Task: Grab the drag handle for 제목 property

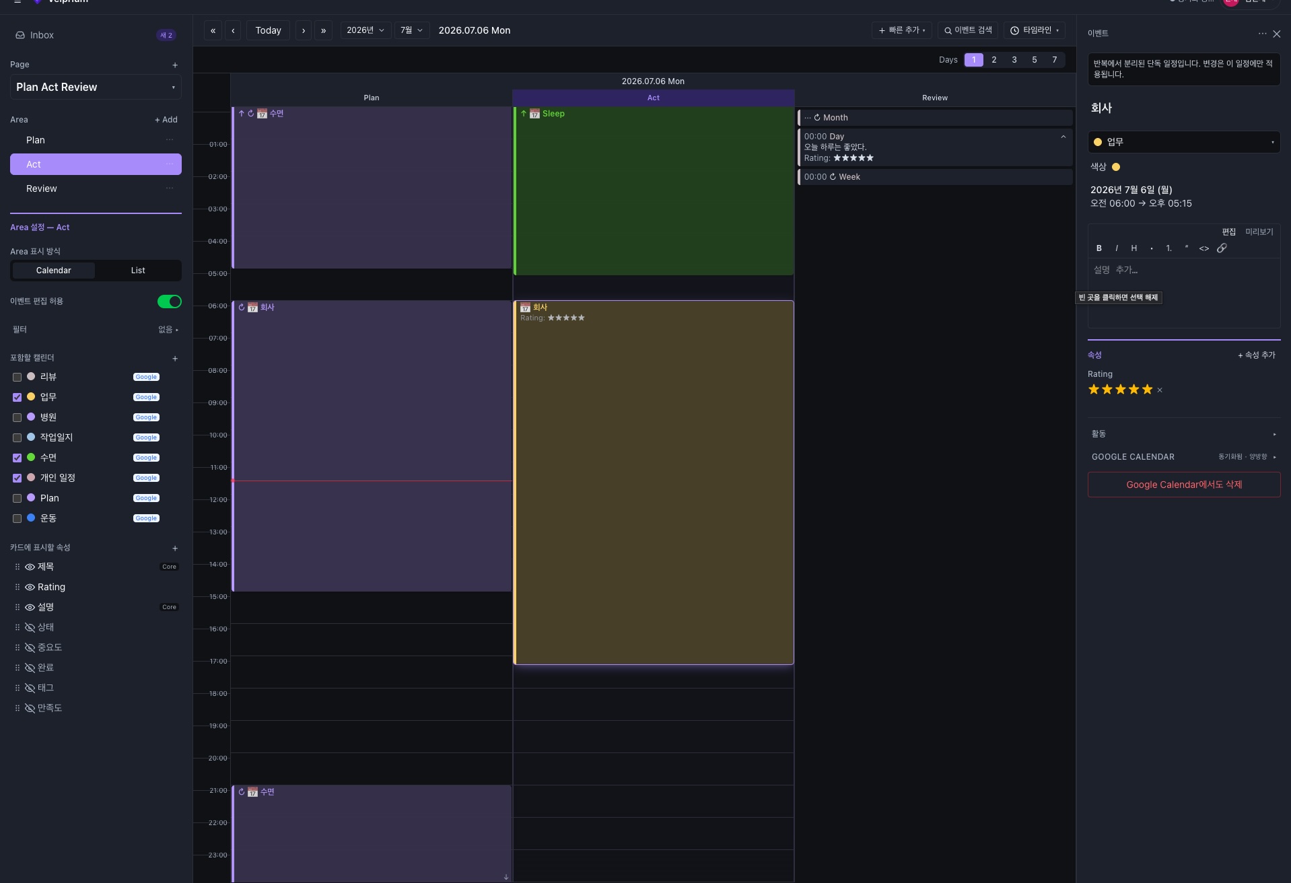Action: pos(18,567)
